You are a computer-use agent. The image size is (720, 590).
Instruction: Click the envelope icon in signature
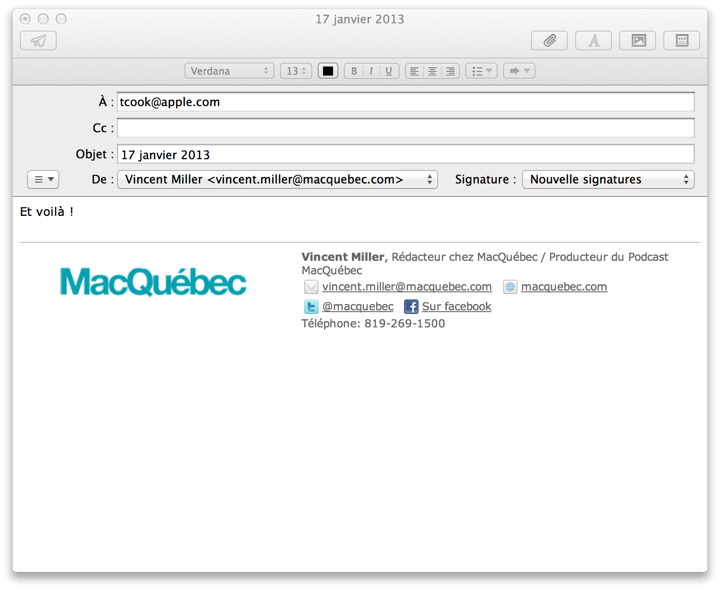[311, 287]
